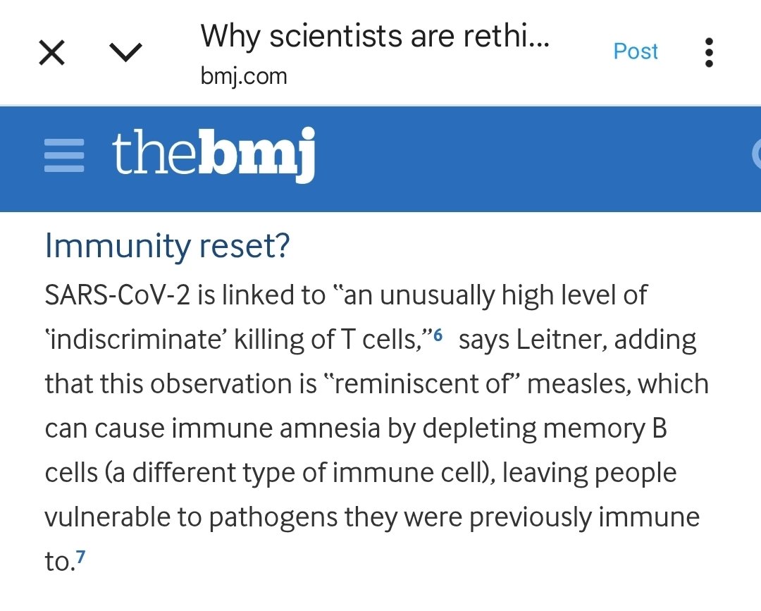The width and height of the screenshot is (761, 611).
Task: Expand the downward chevron beside the X
Action: [x=127, y=52]
